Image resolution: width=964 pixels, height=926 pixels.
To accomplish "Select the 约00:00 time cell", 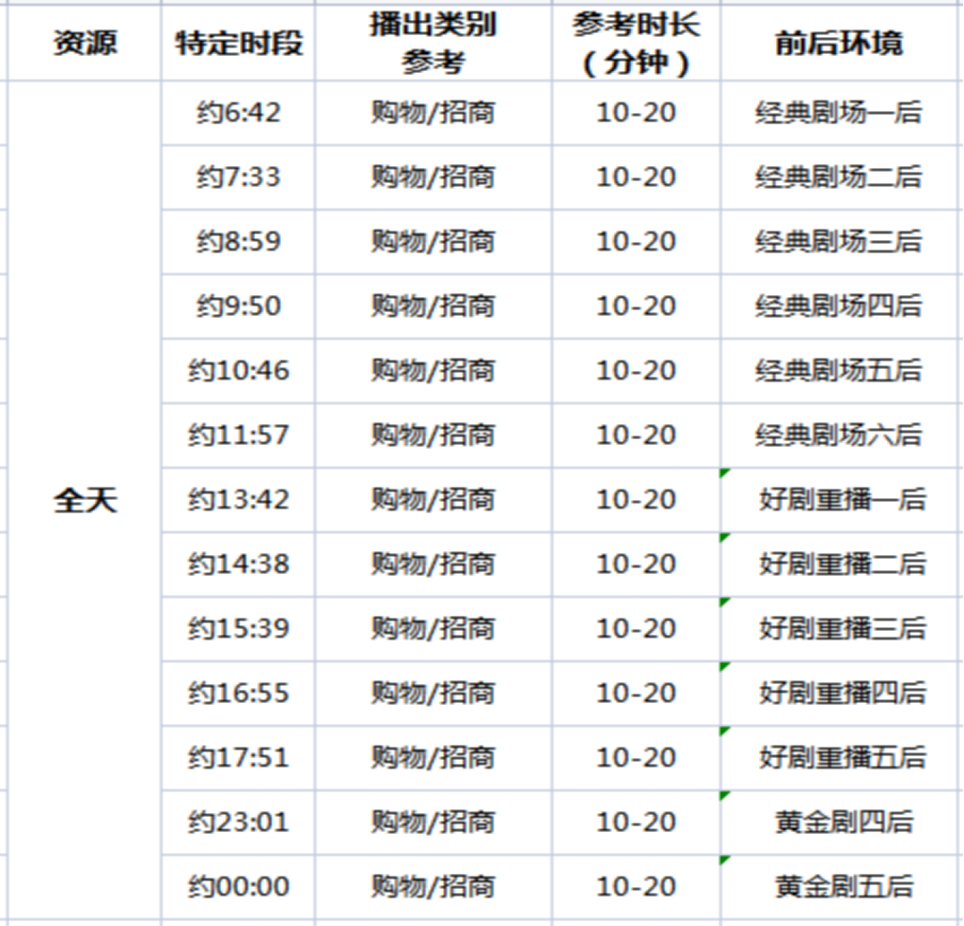I will pyautogui.click(x=238, y=887).
